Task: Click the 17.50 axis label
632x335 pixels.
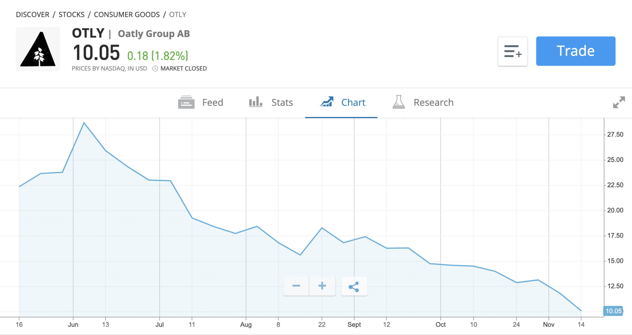Action: (615, 236)
